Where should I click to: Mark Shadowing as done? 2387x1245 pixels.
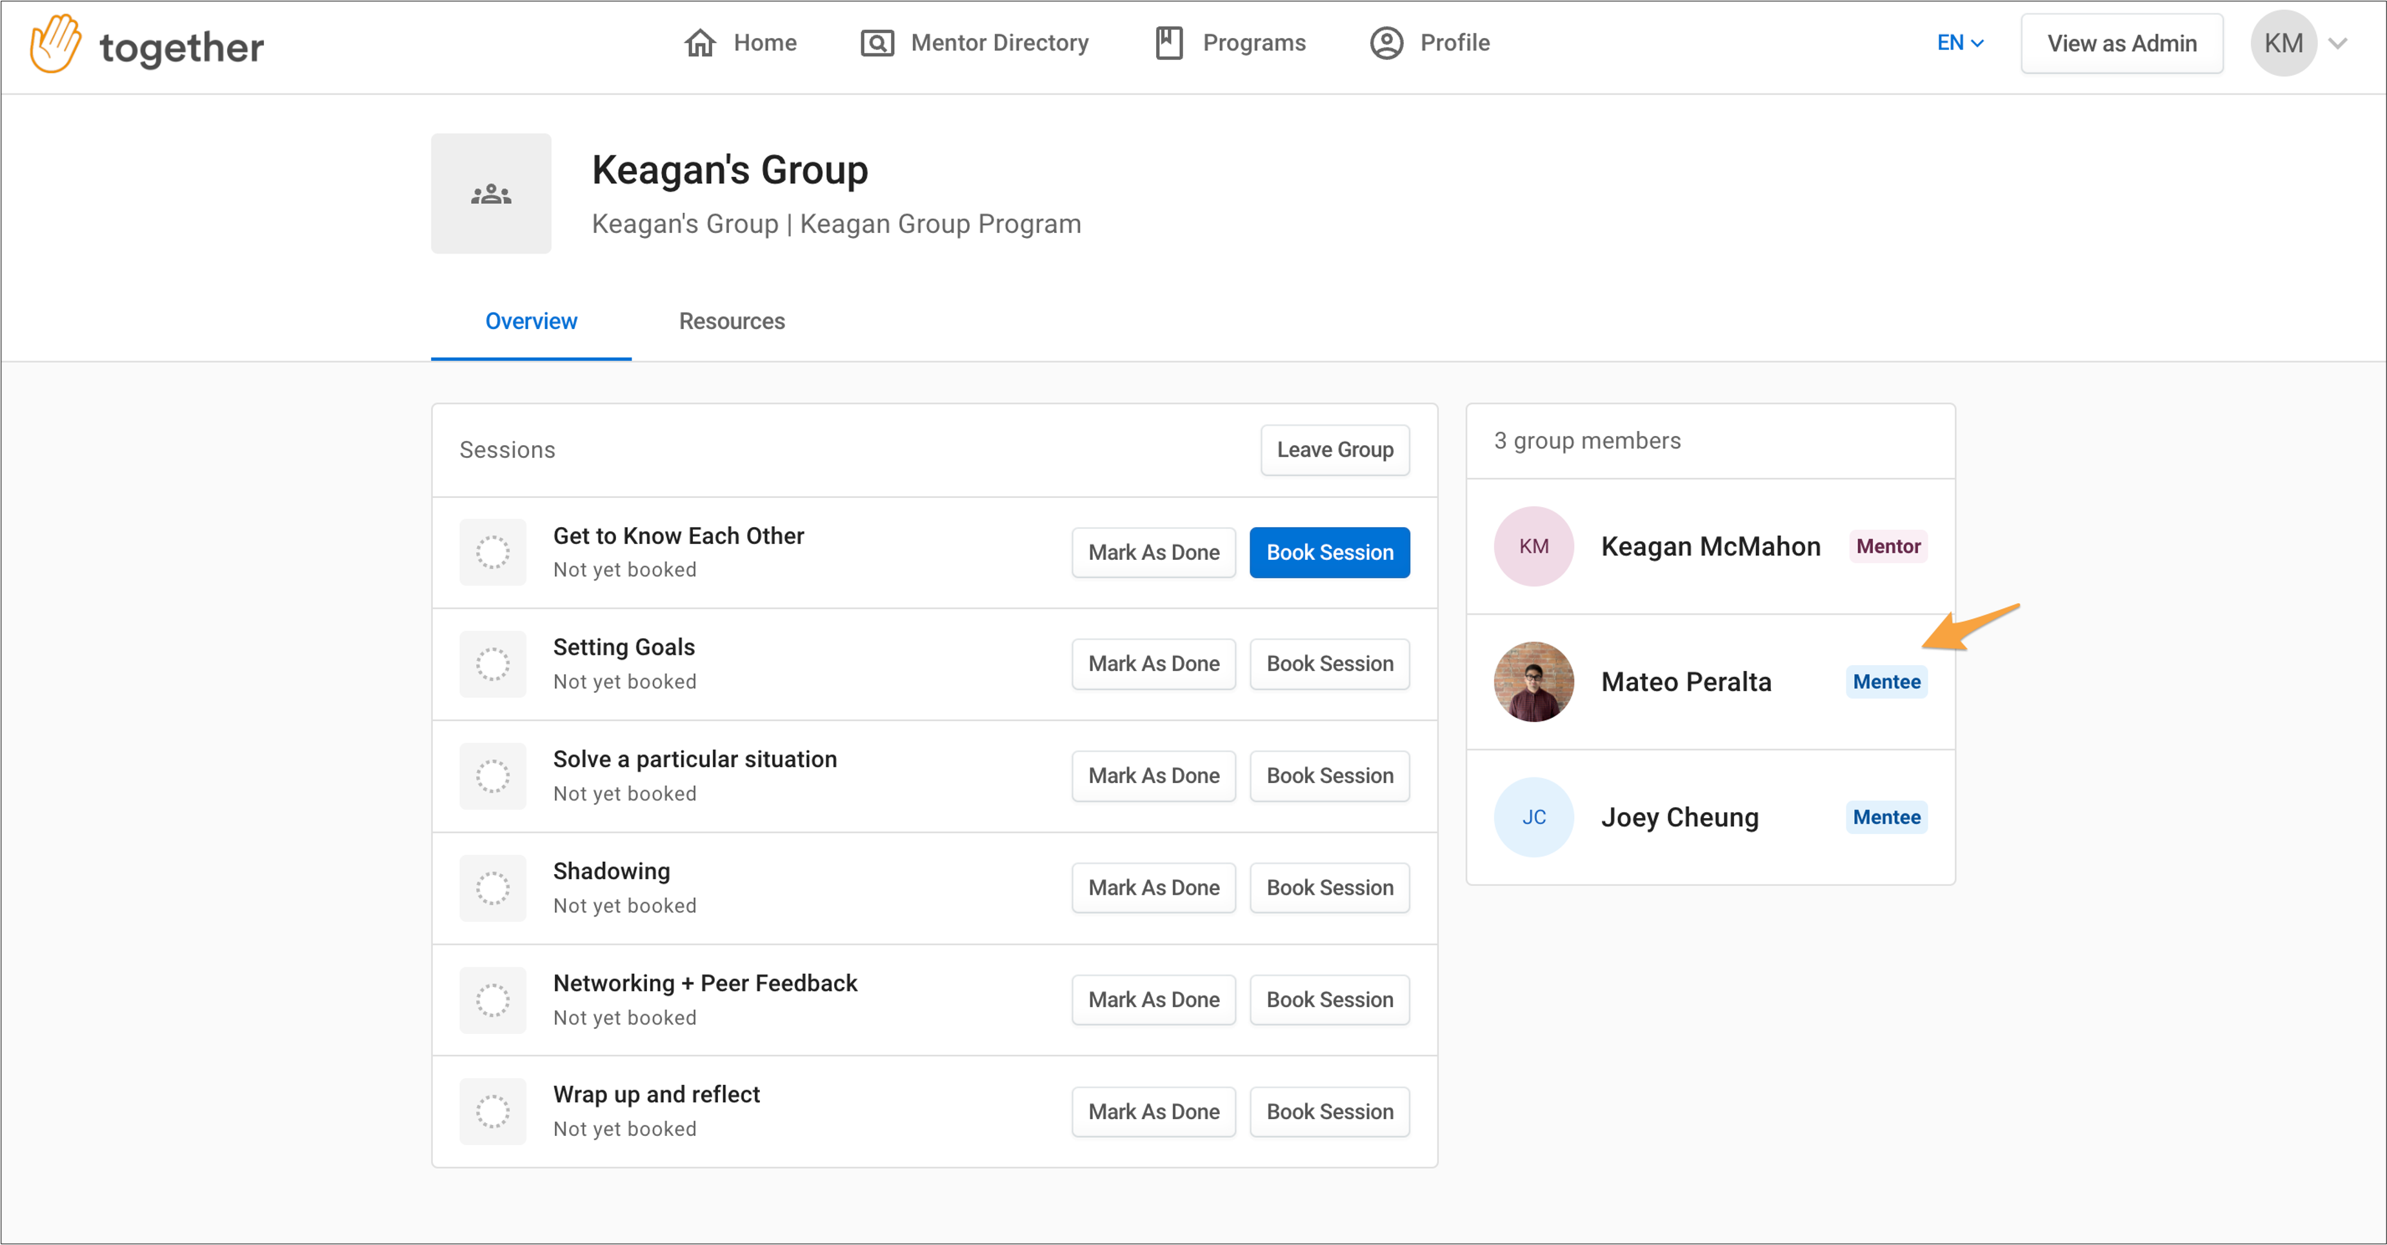click(x=1154, y=888)
